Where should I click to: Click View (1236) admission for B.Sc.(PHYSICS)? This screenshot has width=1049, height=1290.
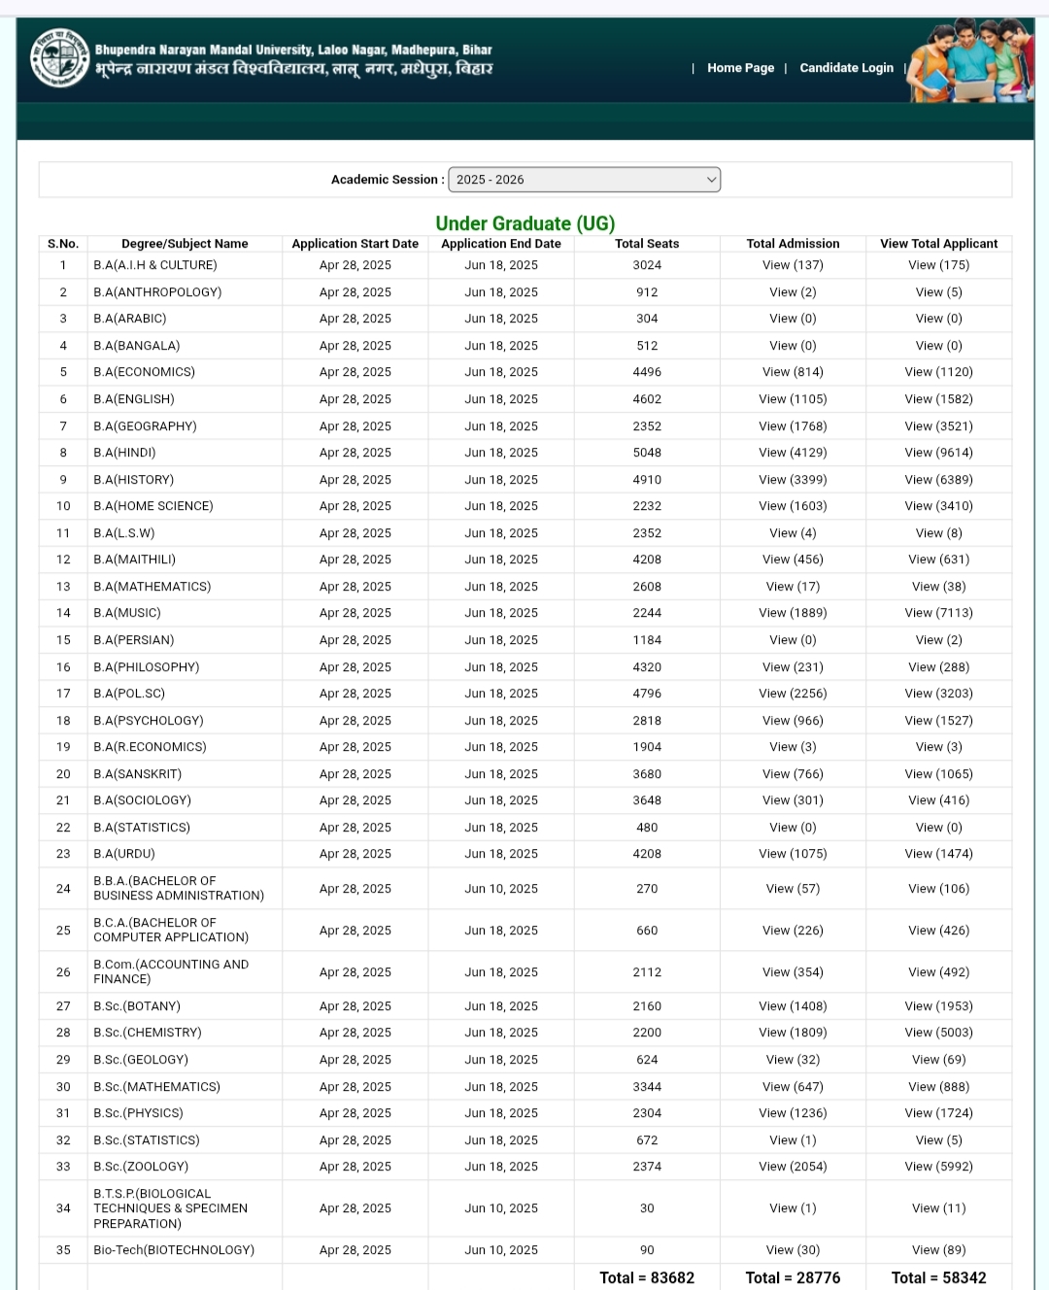(x=793, y=1113)
